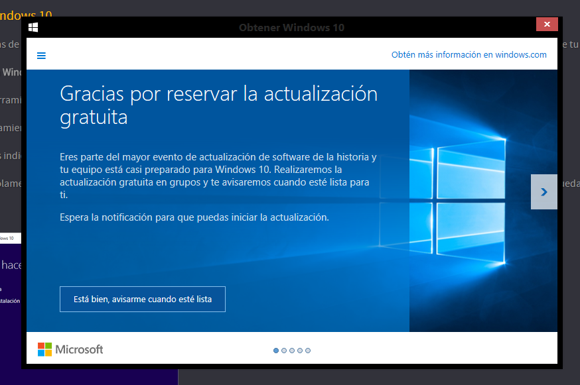Go to next slide with right arrow
580x385 pixels.
(x=544, y=192)
